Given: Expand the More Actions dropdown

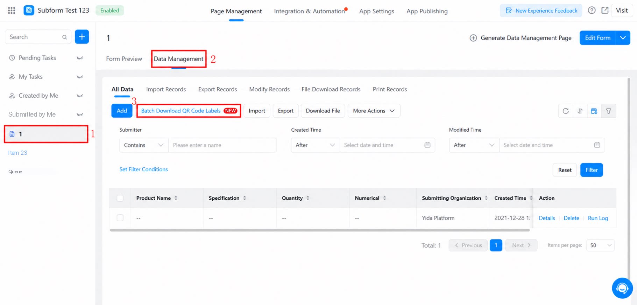Looking at the screenshot, I should pyautogui.click(x=374, y=111).
